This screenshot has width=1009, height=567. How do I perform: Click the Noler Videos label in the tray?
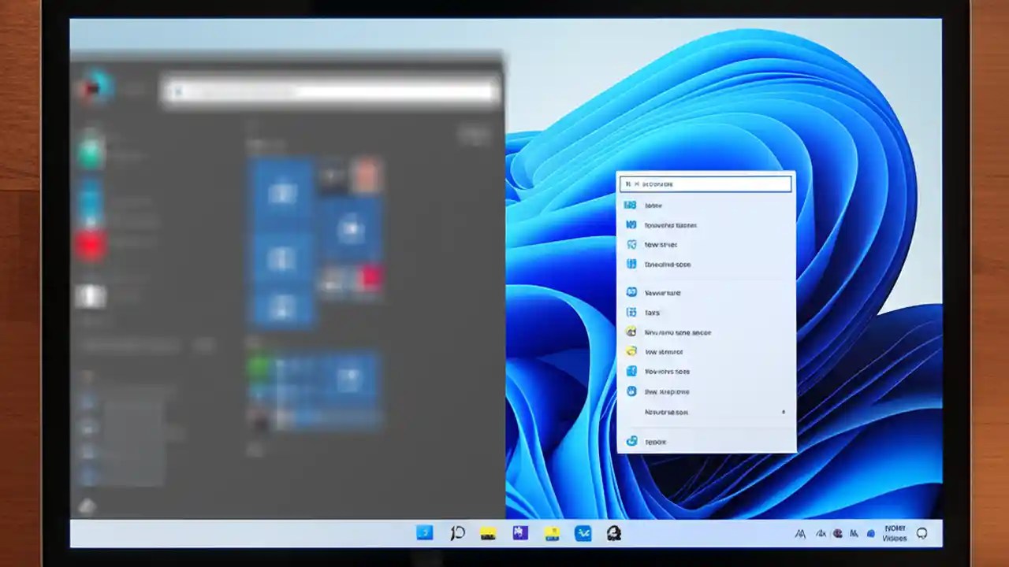pos(895,534)
